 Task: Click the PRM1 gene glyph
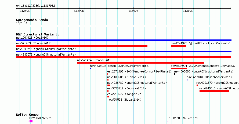point(30,121)
